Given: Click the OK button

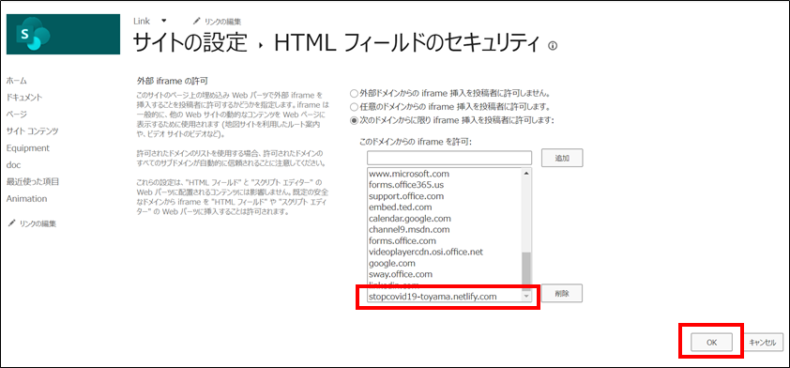Looking at the screenshot, I should 711,342.
